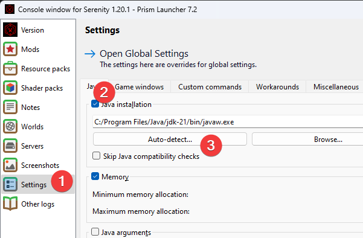This screenshot has width=363, height=238.
Task: Switch to the Custom commands tab
Action: [210, 87]
